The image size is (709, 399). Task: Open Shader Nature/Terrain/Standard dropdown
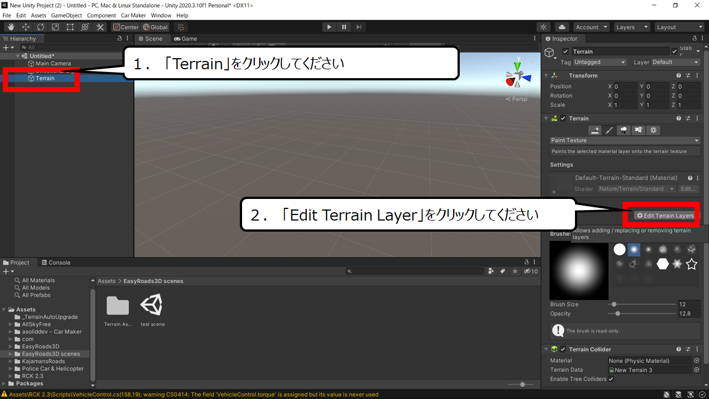(636, 189)
